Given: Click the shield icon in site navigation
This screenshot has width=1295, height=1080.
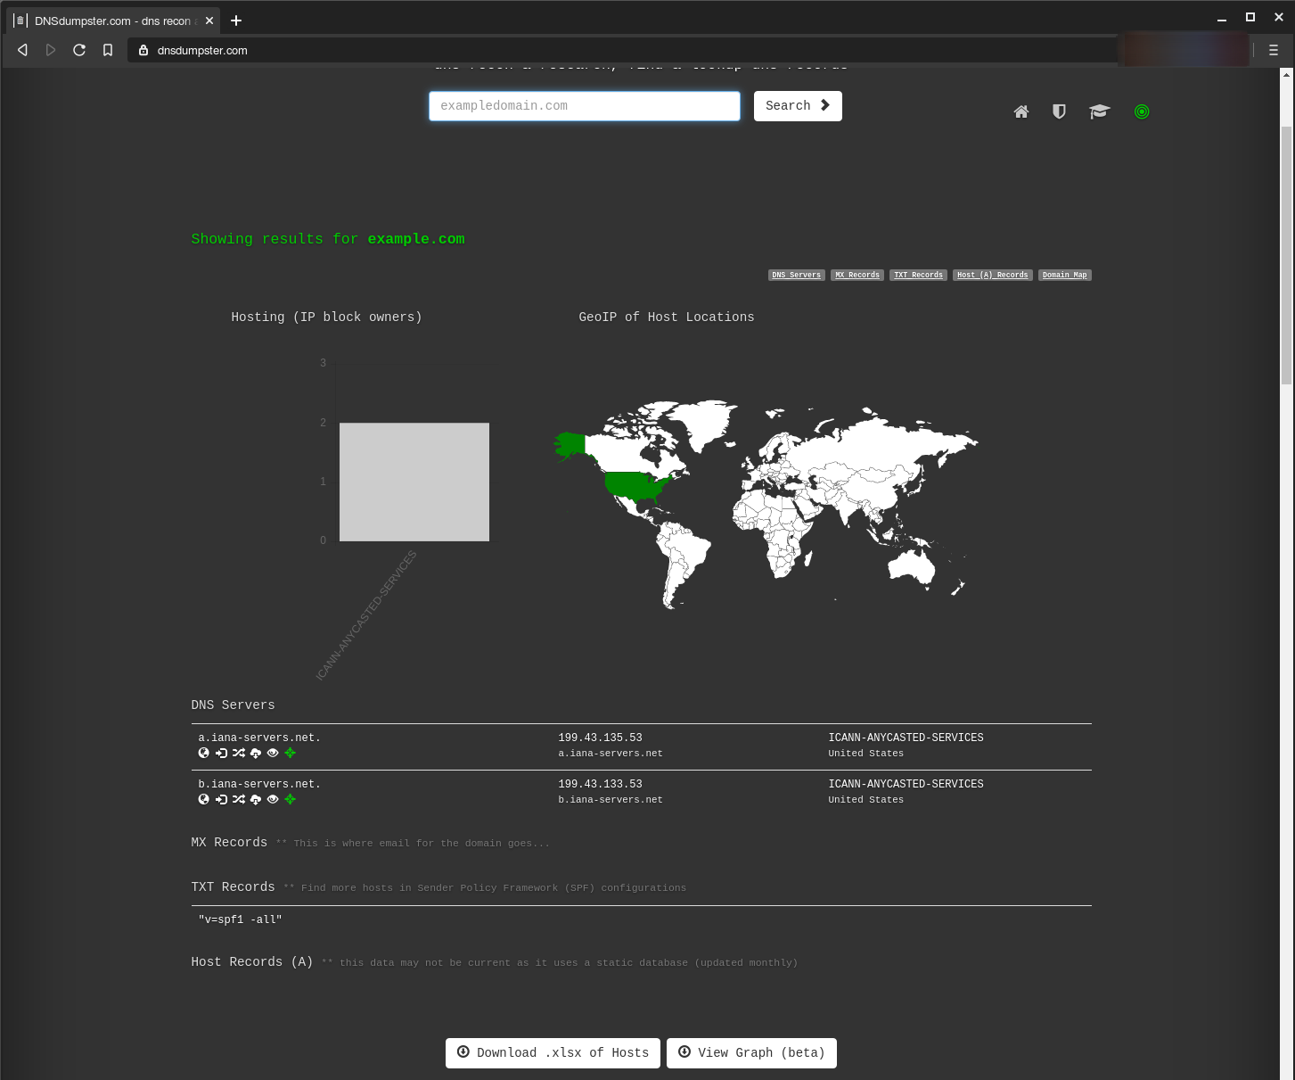Looking at the screenshot, I should [1059, 111].
